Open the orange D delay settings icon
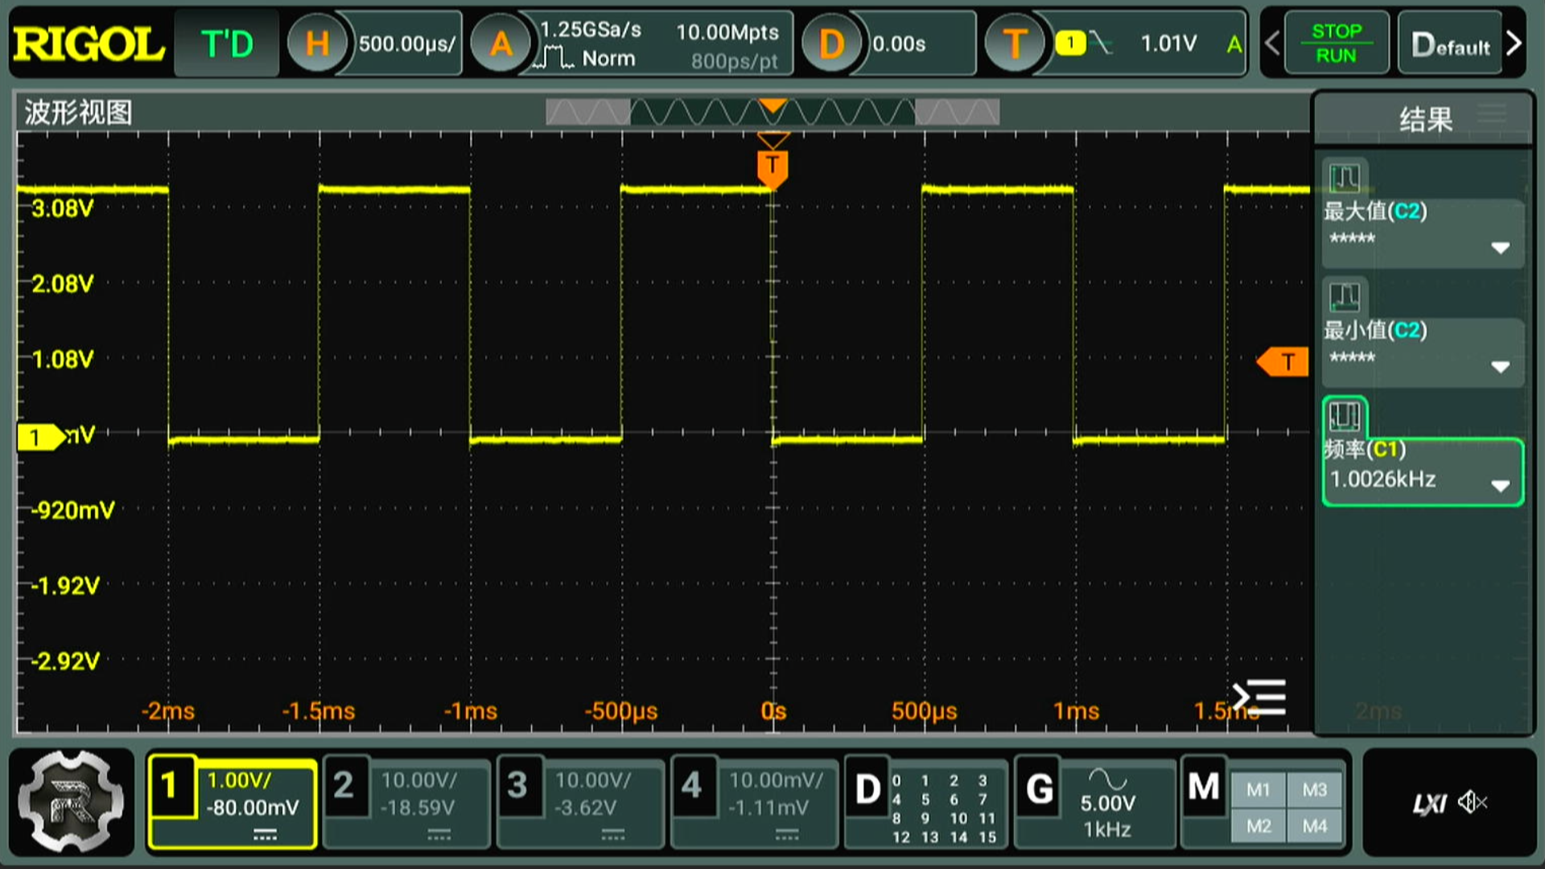The height and width of the screenshot is (869, 1545). [x=830, y=43]
